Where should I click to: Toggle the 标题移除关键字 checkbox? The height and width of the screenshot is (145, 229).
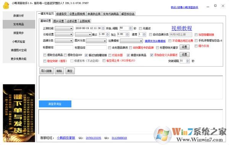pyautogui.click(x=157, y=48)
